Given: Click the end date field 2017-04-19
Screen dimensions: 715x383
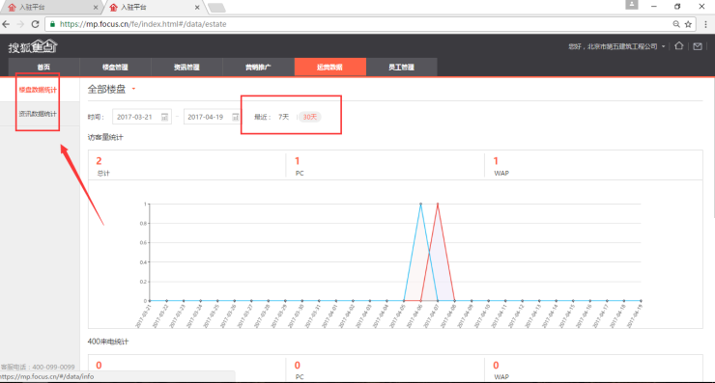Looking at the screenshot, I should click(212, 117).
